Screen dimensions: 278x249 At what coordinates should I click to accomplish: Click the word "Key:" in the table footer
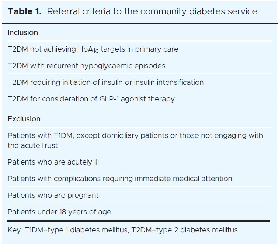(x=15, y=230)
